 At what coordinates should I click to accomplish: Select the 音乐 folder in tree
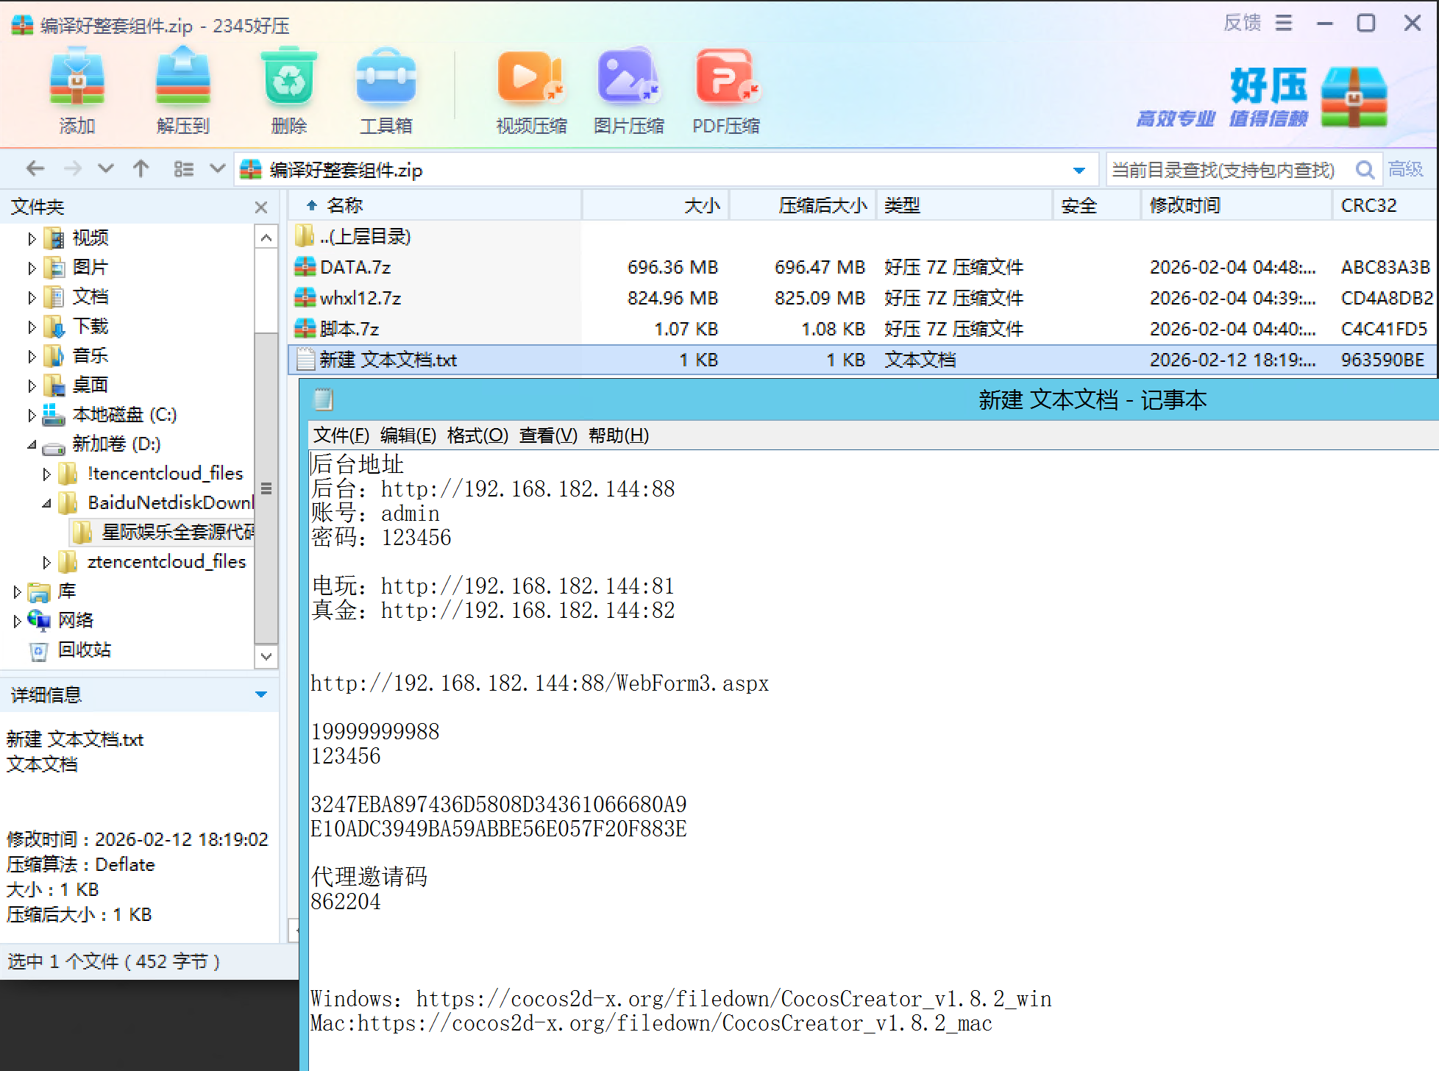(x=90, y=355)
